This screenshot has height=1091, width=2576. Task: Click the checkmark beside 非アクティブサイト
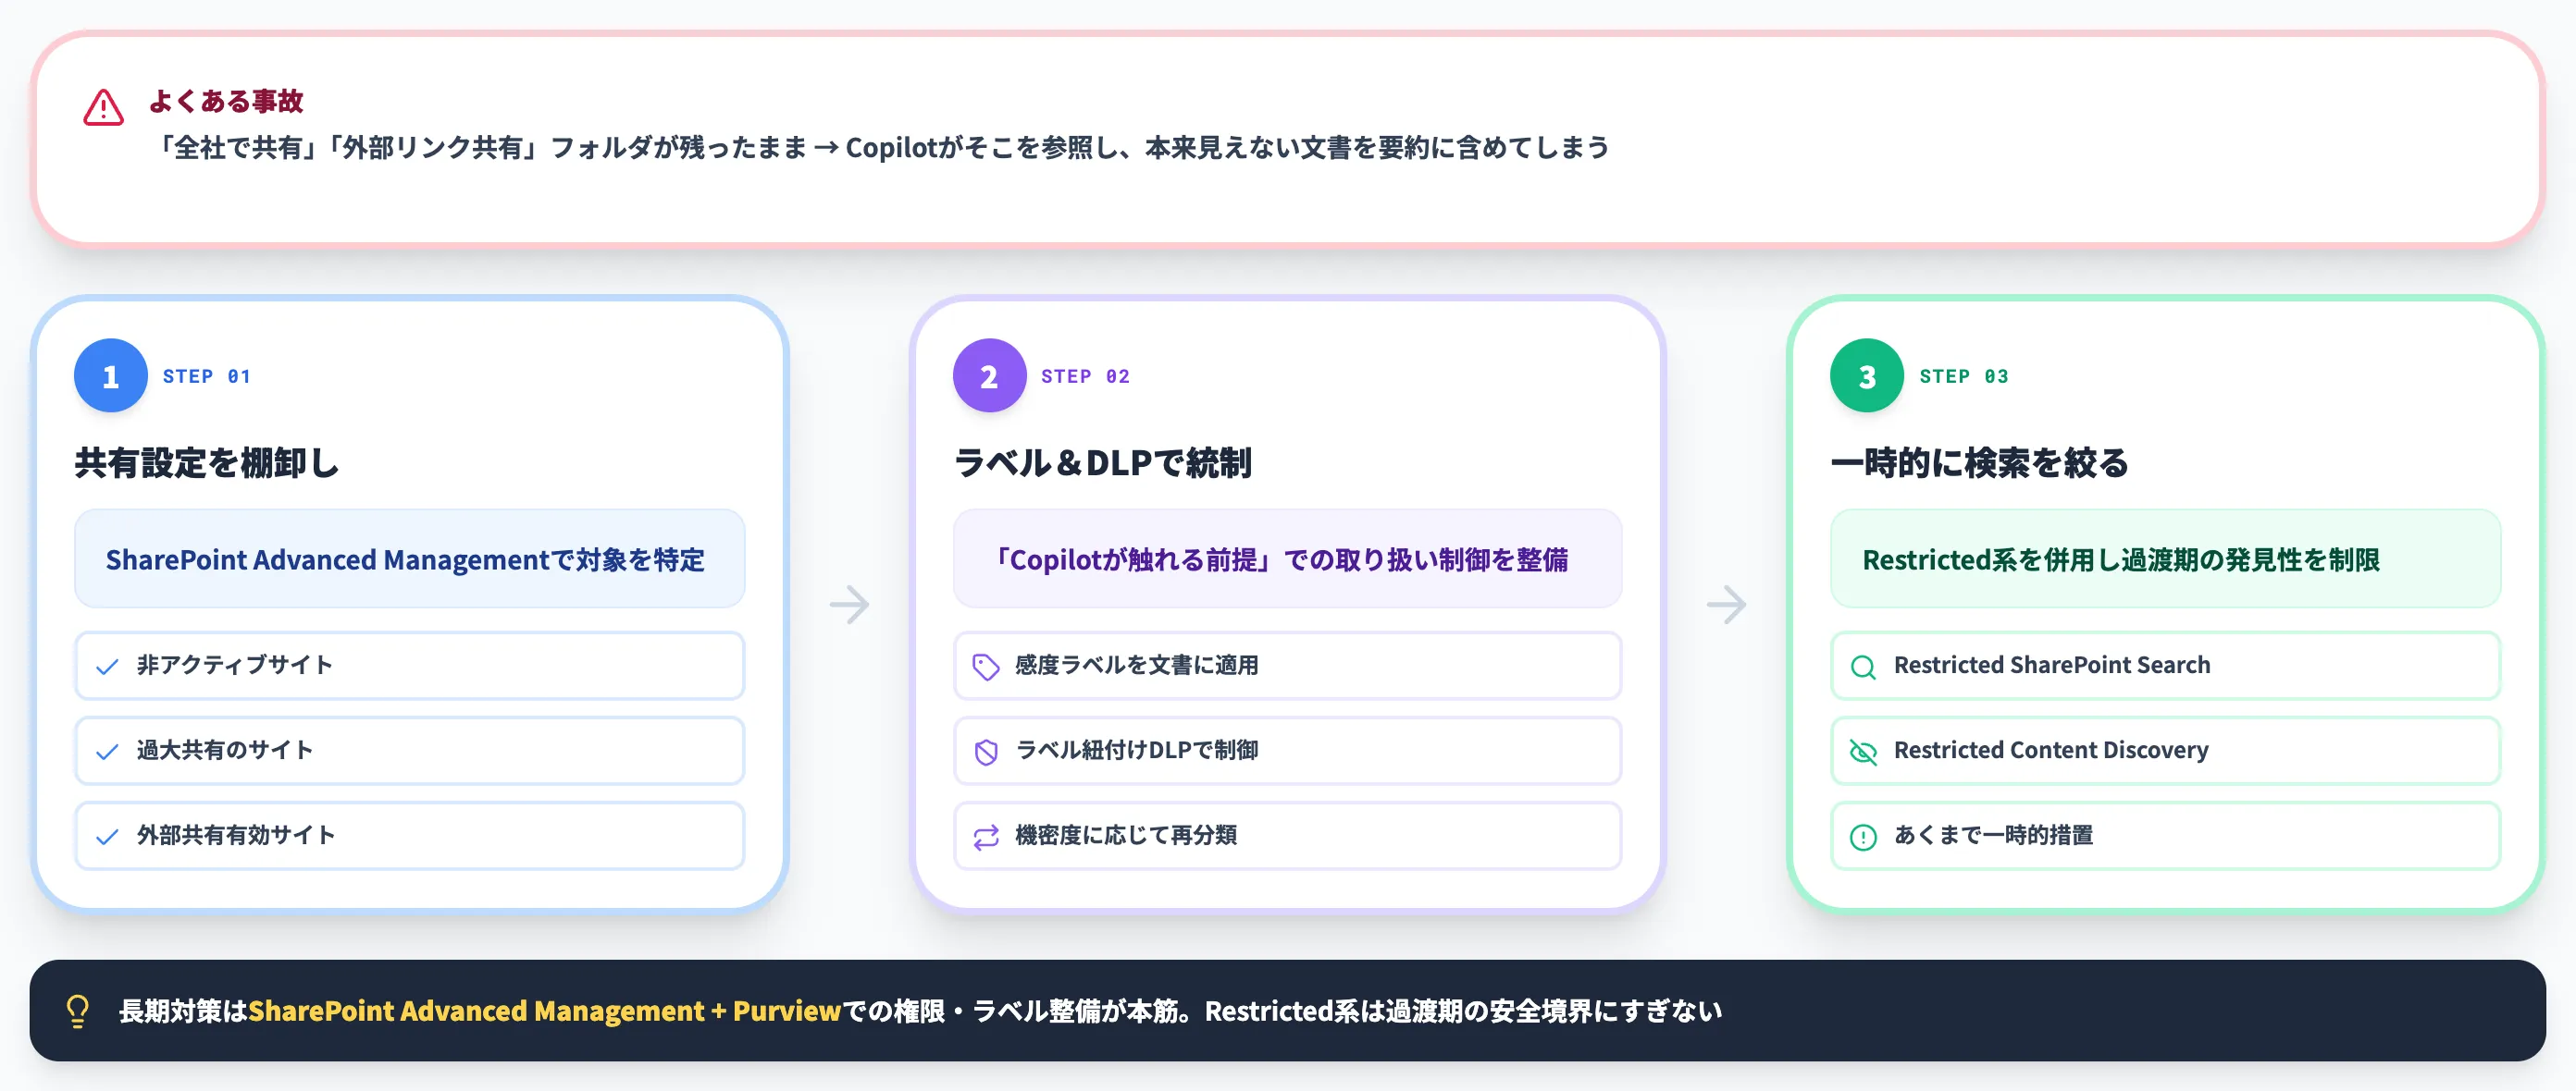tap(107, 667)
